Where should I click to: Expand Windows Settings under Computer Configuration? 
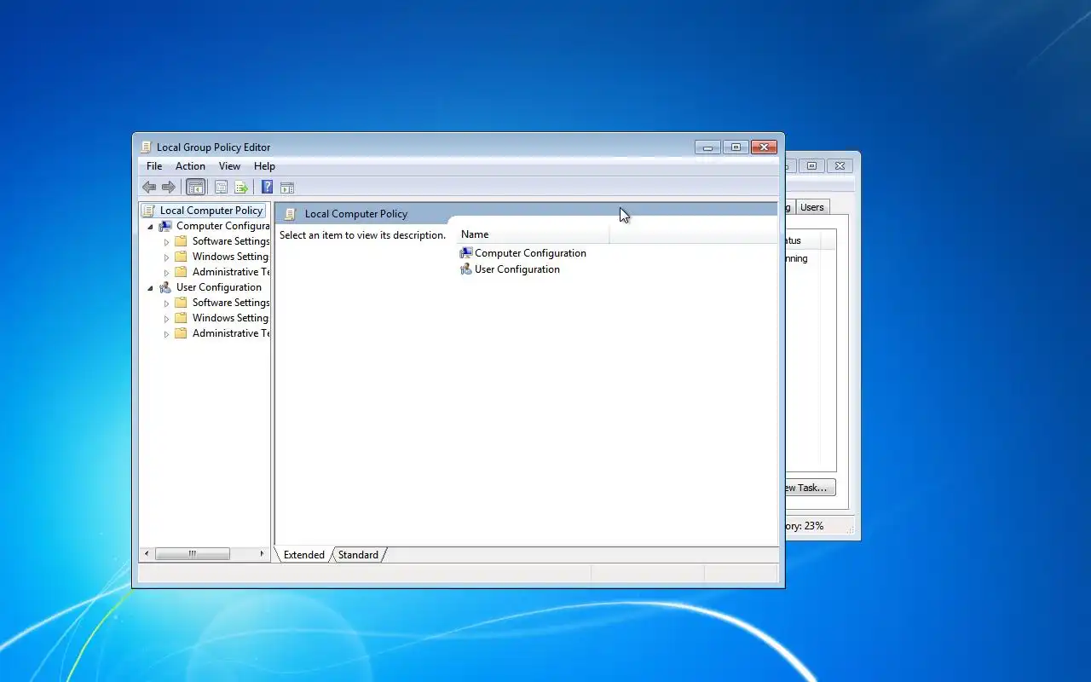click(x=167, y=257)
